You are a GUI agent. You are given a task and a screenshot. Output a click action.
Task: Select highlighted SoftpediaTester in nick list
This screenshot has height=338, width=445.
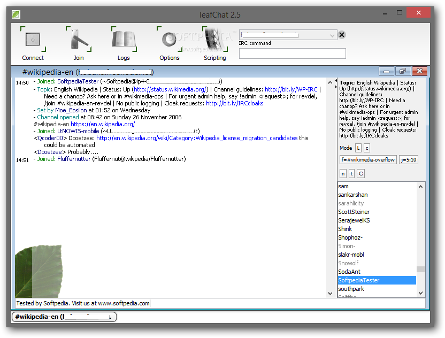377,280
